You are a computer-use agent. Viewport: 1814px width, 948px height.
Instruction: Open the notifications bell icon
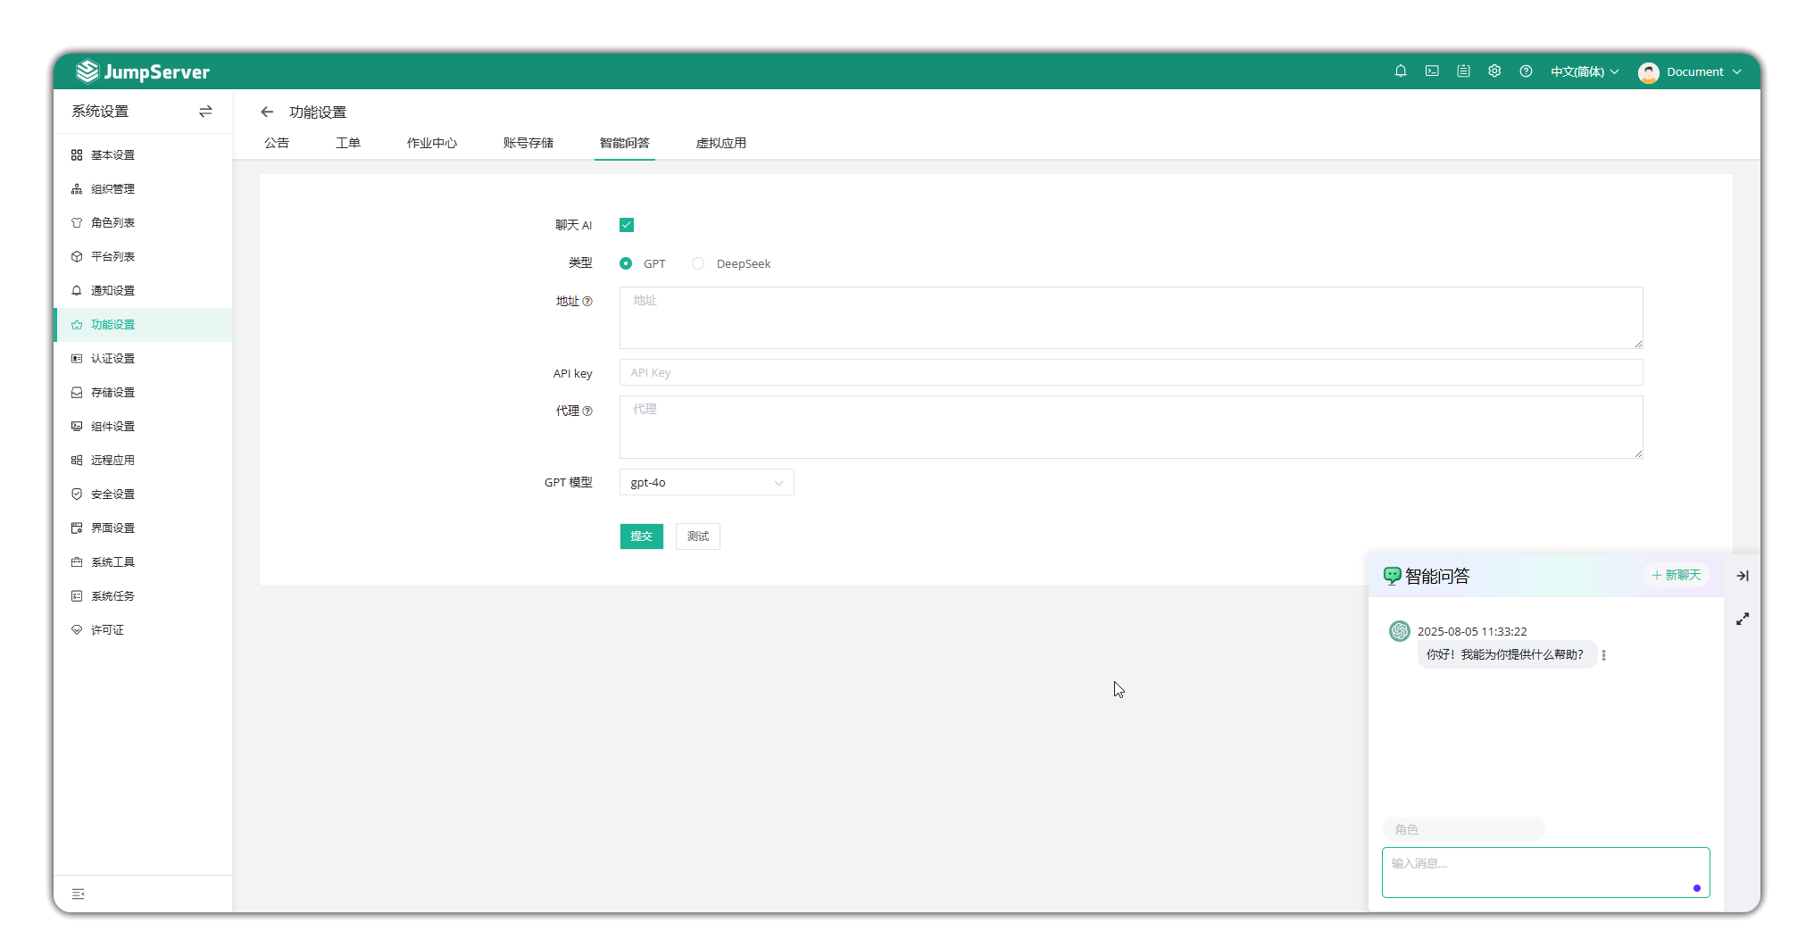click(1401, 71)
